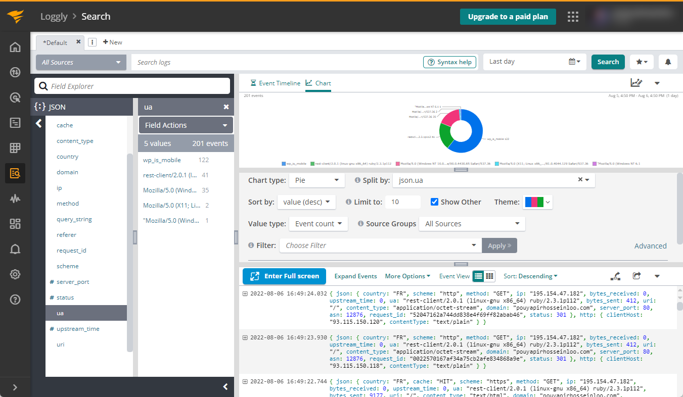Switch to list event view
Screen dimensions: 683x397
pos(478,276)
